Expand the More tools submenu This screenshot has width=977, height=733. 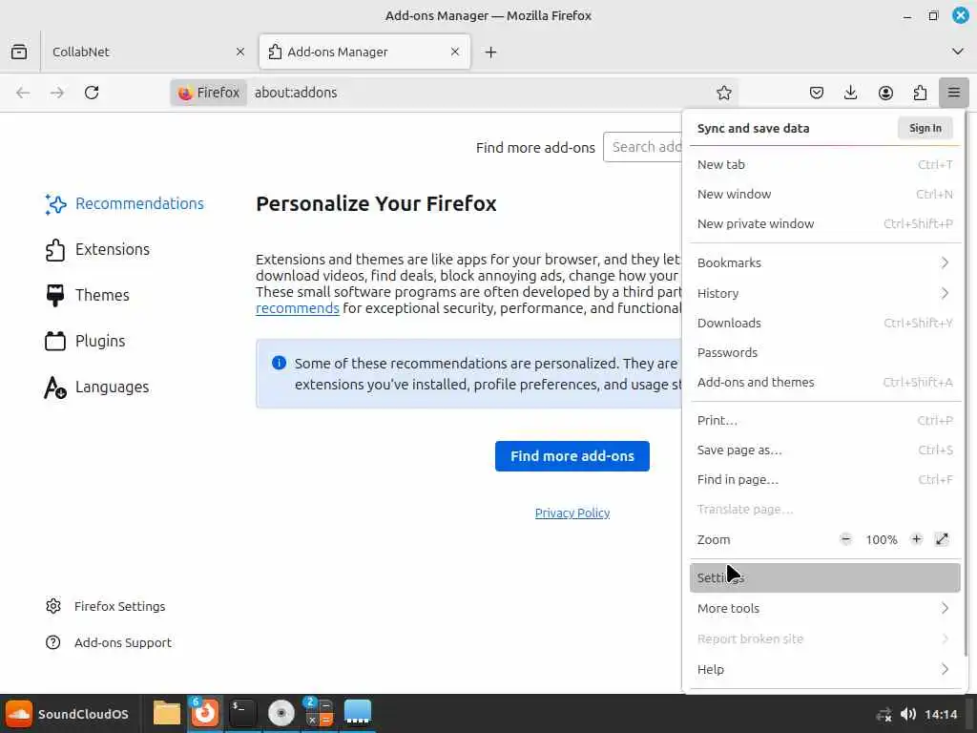tap(825, 608)
